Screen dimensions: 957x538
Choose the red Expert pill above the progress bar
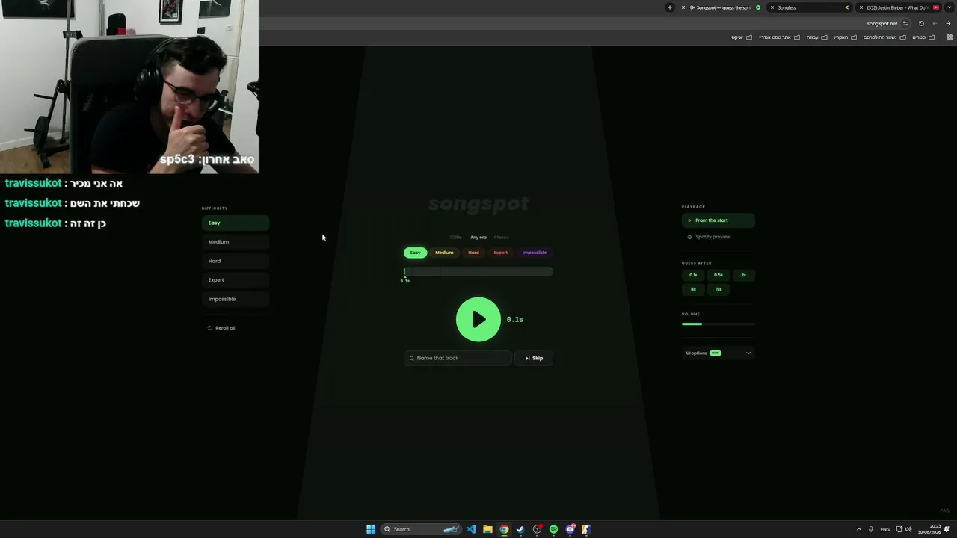500,253
